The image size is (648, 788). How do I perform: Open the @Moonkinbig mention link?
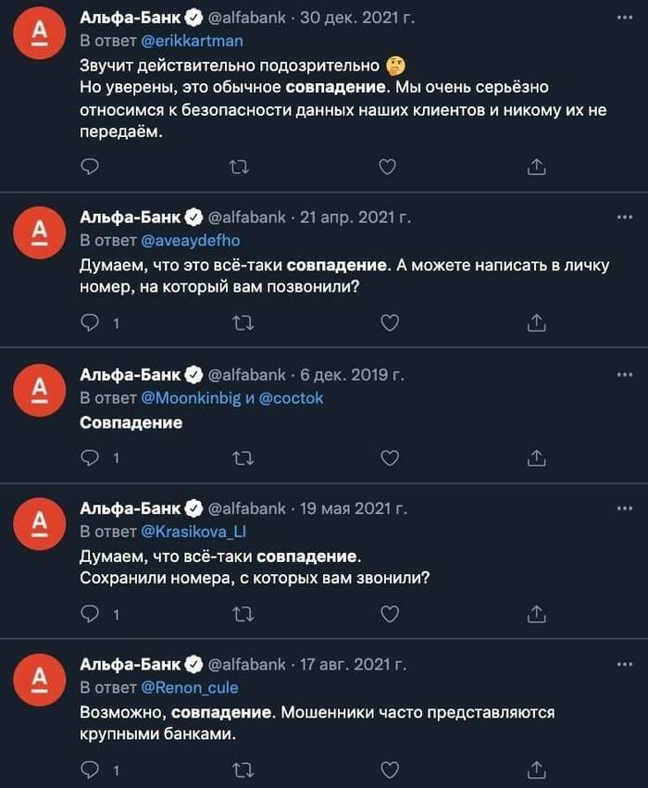pos(190,398)
